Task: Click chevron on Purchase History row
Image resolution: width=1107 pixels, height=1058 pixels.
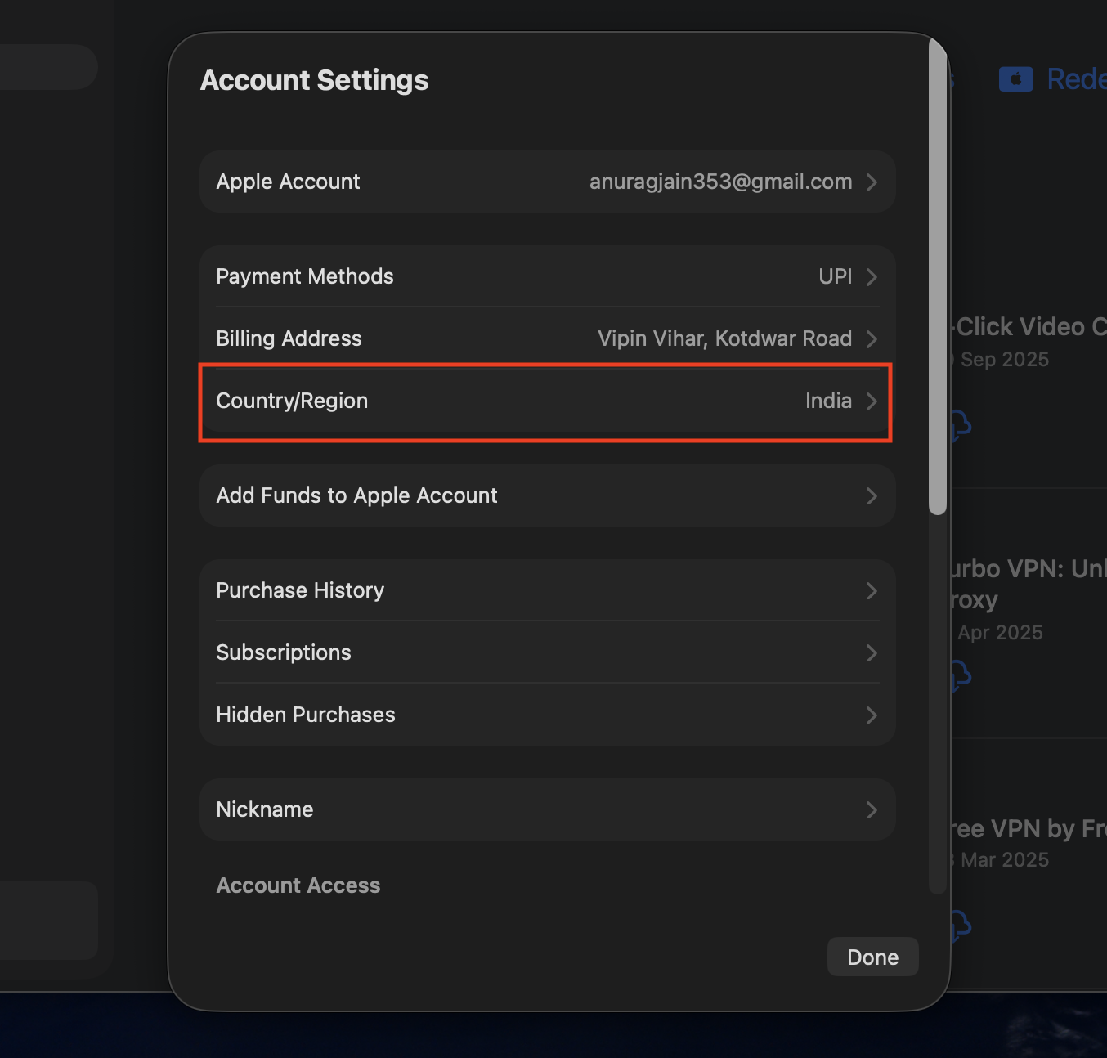Action: pyautogui.click(x=872, y=591)
